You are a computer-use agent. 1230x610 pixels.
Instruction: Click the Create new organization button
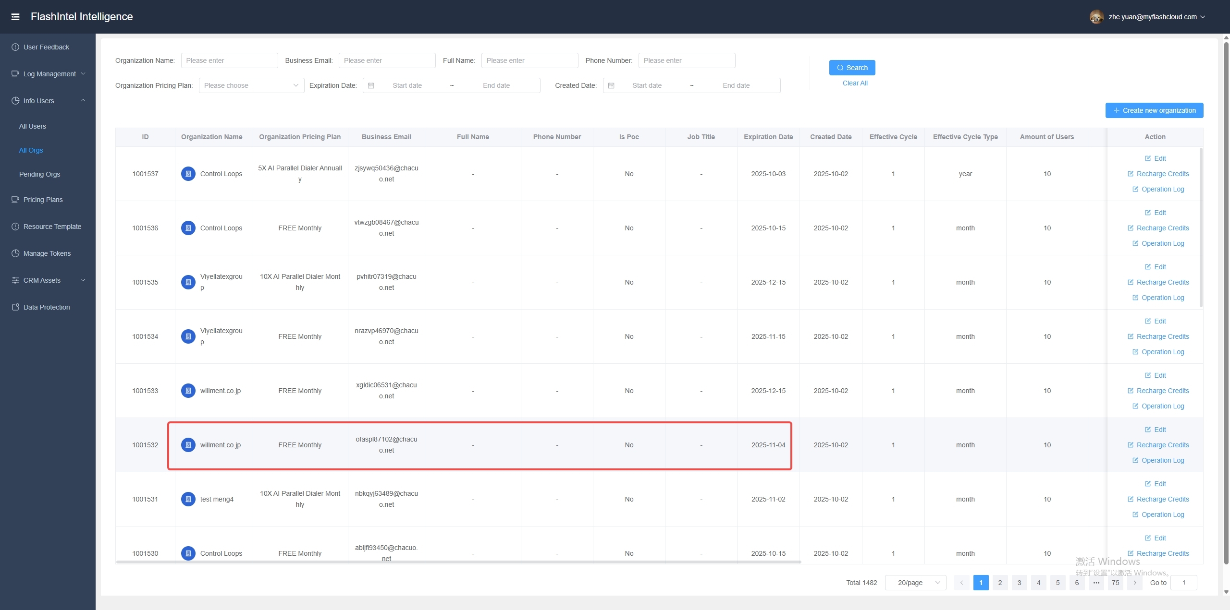tap(1154, 110)
